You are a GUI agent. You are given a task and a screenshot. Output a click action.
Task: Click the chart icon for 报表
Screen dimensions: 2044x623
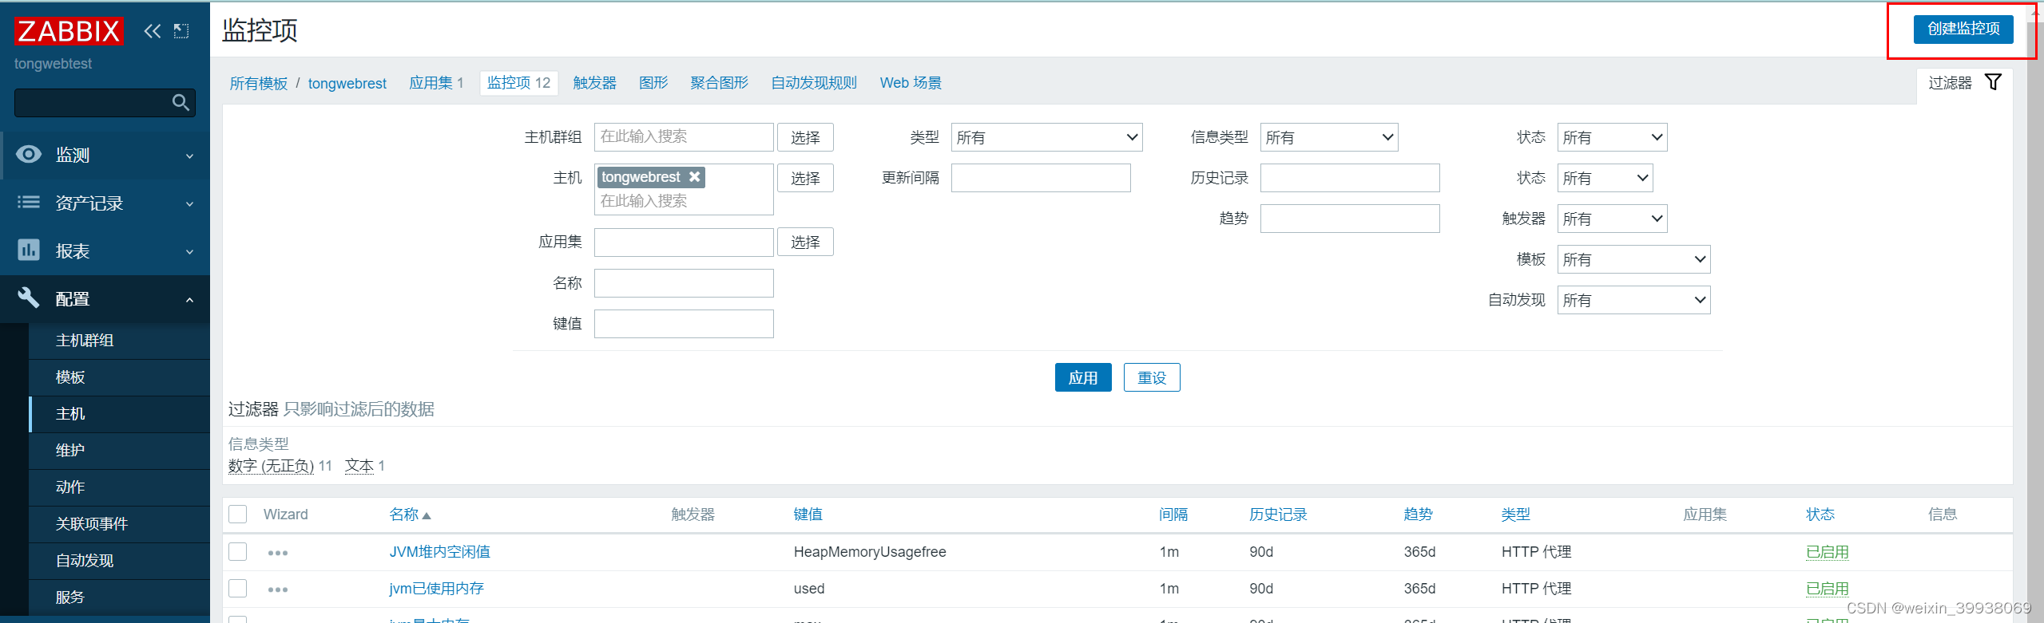click(29, 250)
